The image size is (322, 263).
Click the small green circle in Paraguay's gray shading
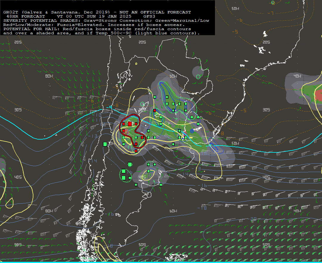[x=198, y=77]
